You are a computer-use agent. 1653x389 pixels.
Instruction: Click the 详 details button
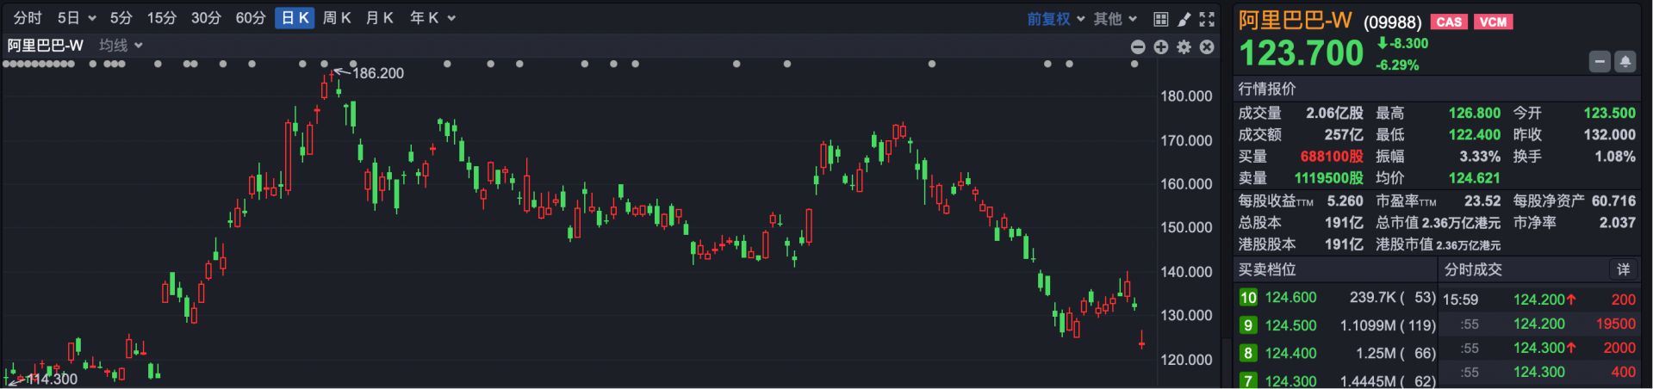point(1623,270)
